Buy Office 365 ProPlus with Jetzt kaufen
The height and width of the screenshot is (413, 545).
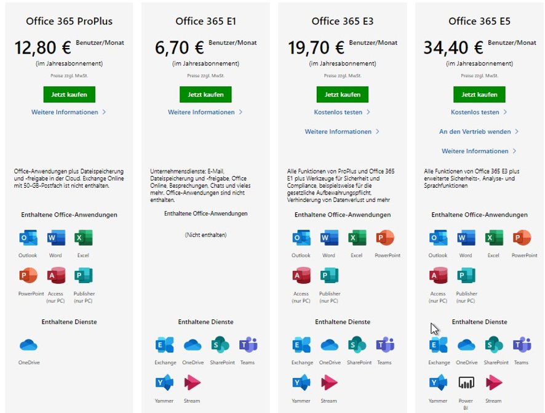(69, 95)
